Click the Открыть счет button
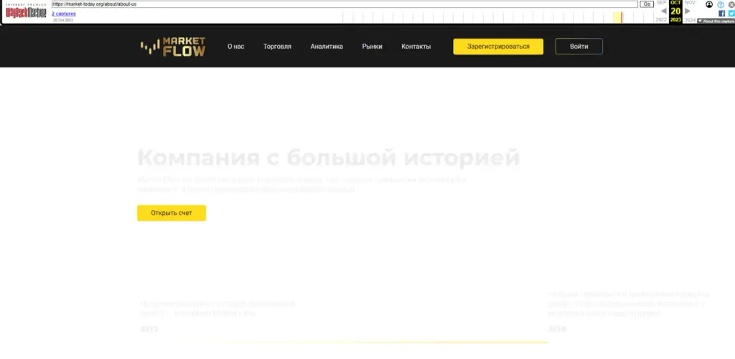The height and width of the screenshot is (359, 735). point(172,213)
